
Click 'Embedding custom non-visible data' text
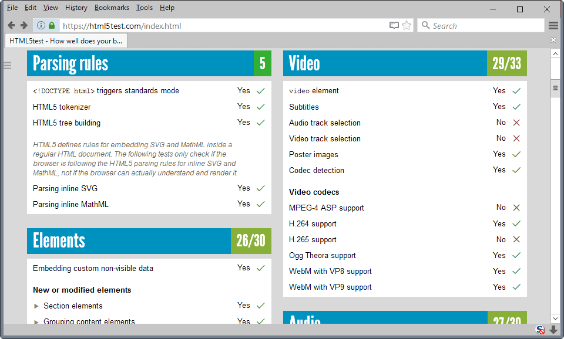pos(93,268)
